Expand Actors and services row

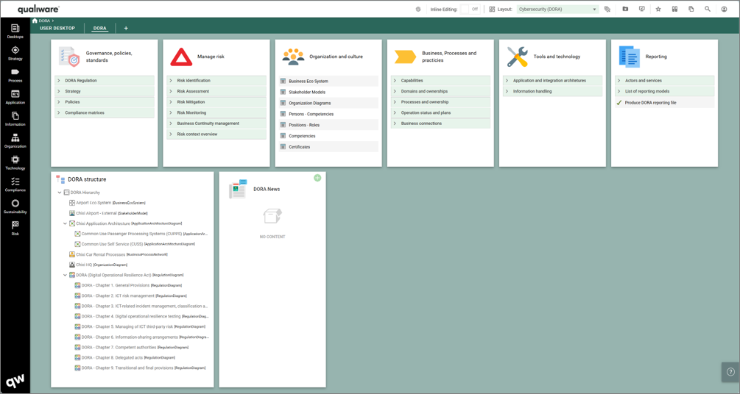coord(664,81)
